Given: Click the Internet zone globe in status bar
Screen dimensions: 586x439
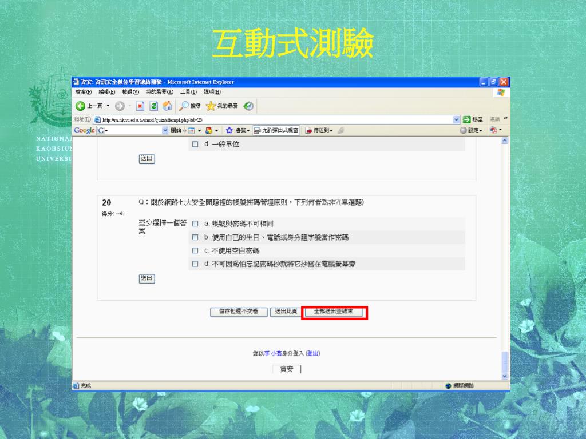Looking at the screenshot, I should [x=448, y=386].
